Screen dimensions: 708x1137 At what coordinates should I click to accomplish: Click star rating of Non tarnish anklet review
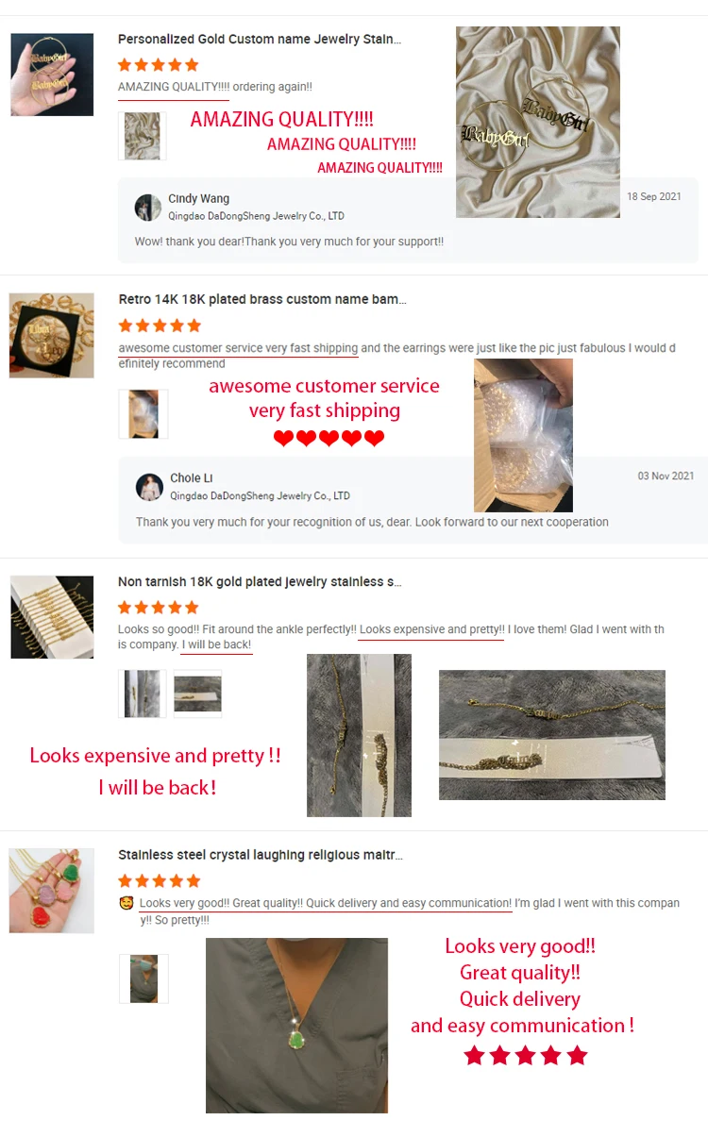tap(158, 607)
